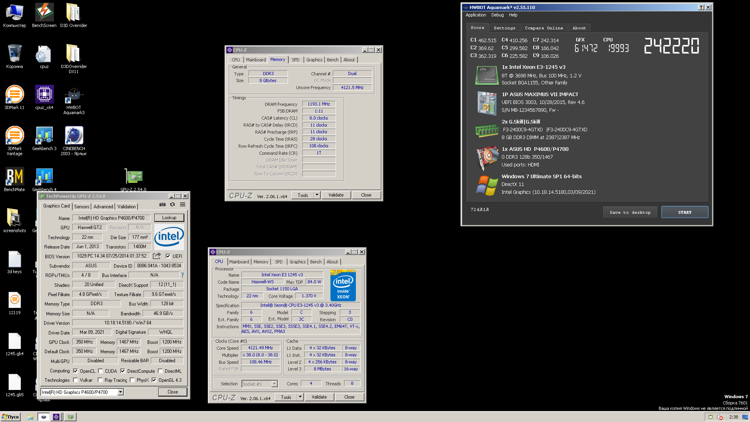Click the Aquamark3 help question button
The width and height of the screenshot is (750, 422).
[701, 7]
